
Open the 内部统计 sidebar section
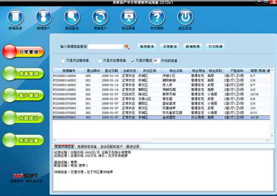23,118
